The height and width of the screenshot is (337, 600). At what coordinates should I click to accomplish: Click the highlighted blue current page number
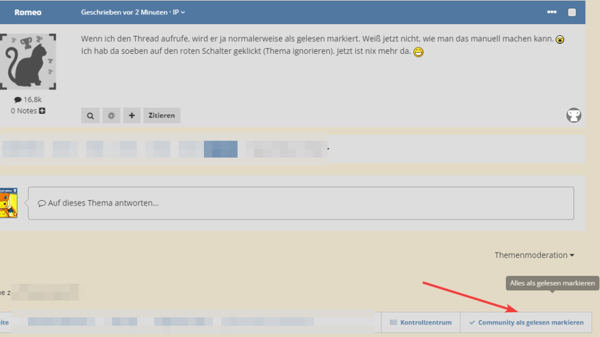point(220,149)
